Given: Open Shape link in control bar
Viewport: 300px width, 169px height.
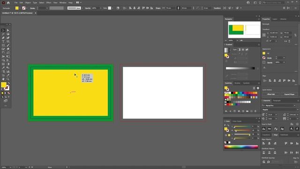Looking at the screenshot, I should 158,8.
